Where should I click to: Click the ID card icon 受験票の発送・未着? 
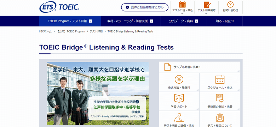click(220, 98)
